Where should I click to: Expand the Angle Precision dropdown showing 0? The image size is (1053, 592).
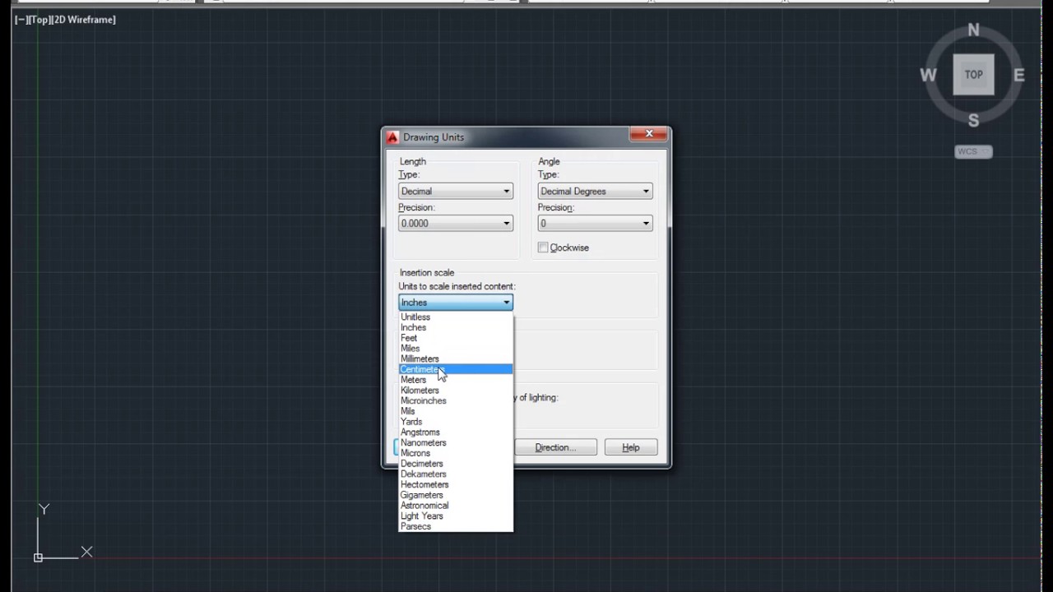(x=595, y=223)
